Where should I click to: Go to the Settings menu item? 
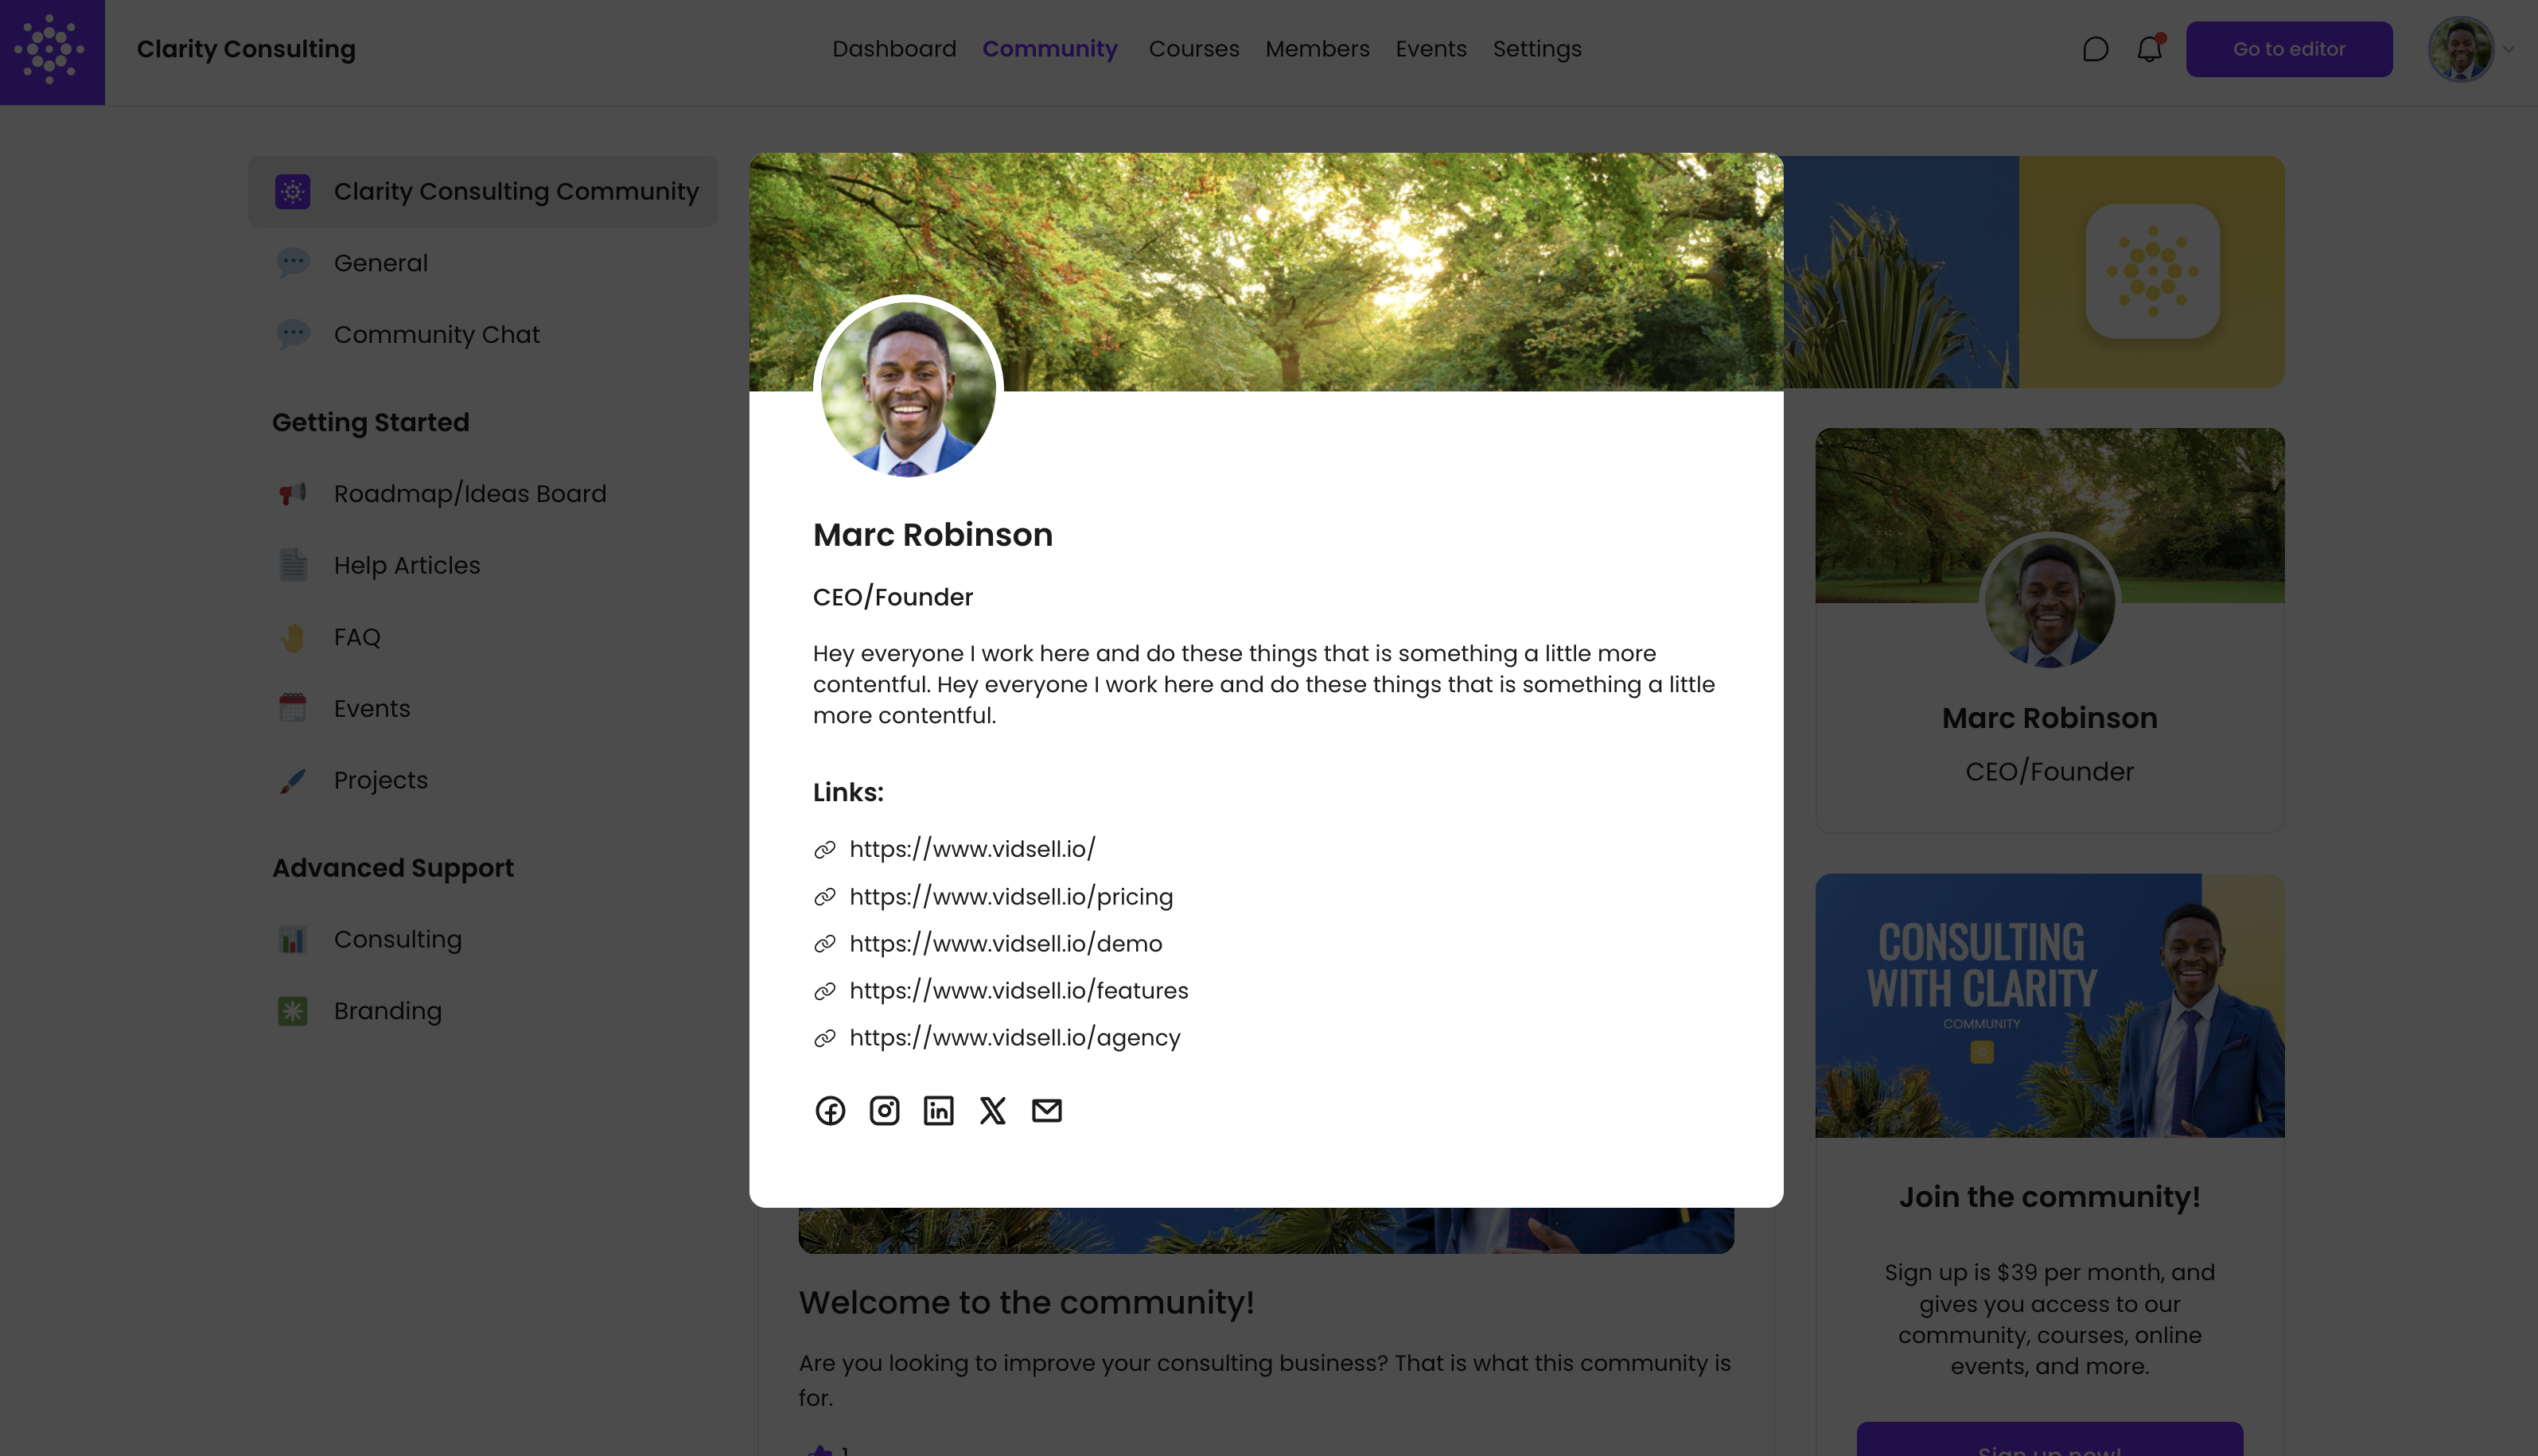click(1536, 49)
